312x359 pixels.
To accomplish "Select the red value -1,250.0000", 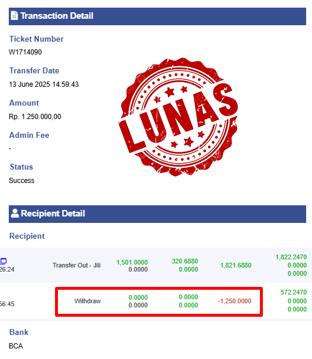I will (235, 301).
